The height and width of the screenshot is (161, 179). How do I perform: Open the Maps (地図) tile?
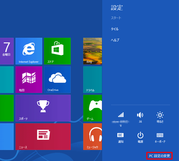29,79
